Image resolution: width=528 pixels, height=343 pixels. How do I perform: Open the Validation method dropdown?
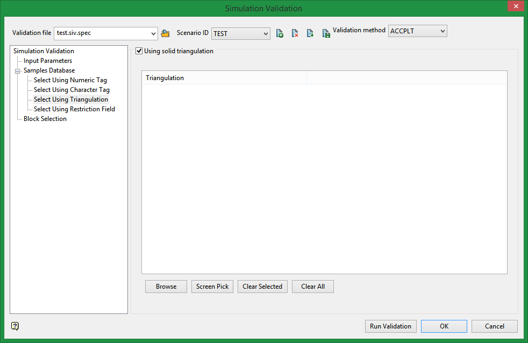[x=443, y=31]
